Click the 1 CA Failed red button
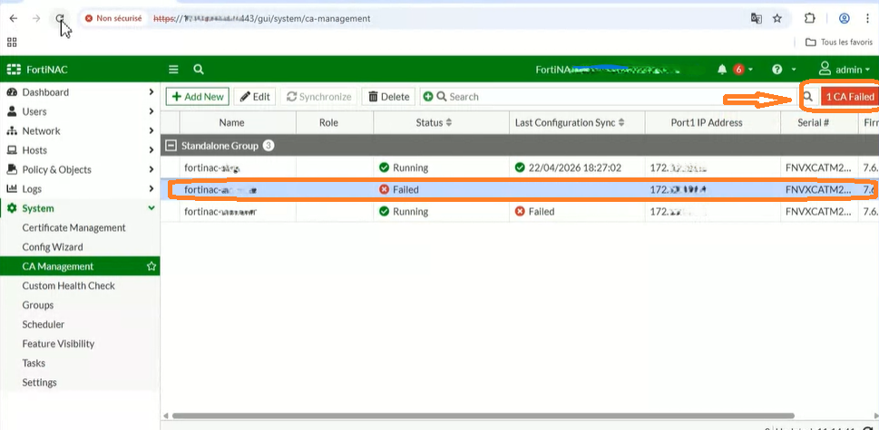This screenshot has width=879, height=430. (x=850, y=97)
